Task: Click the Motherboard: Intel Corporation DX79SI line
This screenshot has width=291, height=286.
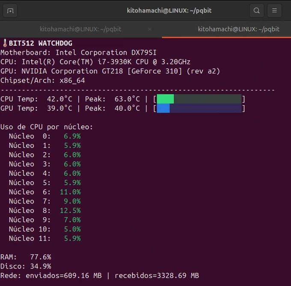Action: coord(78,53)
